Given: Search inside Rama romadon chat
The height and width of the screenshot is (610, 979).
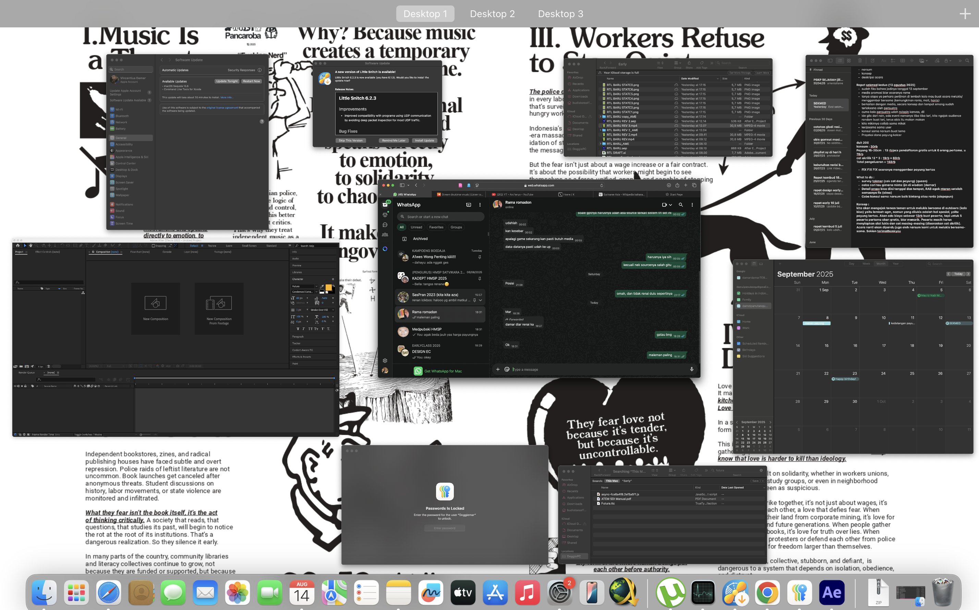Looking at the screenshot, I should pyautogui.click(x=680, y=205).
